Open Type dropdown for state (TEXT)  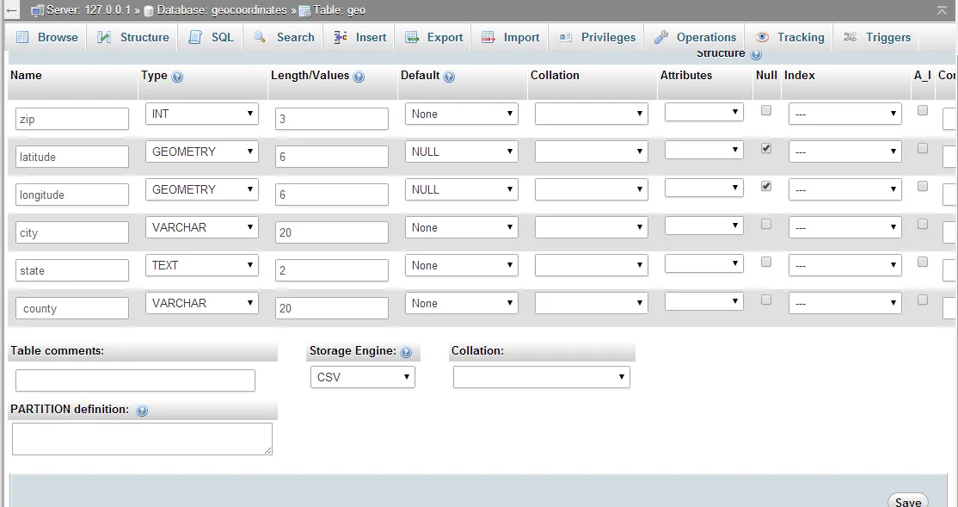click(201, 265)
